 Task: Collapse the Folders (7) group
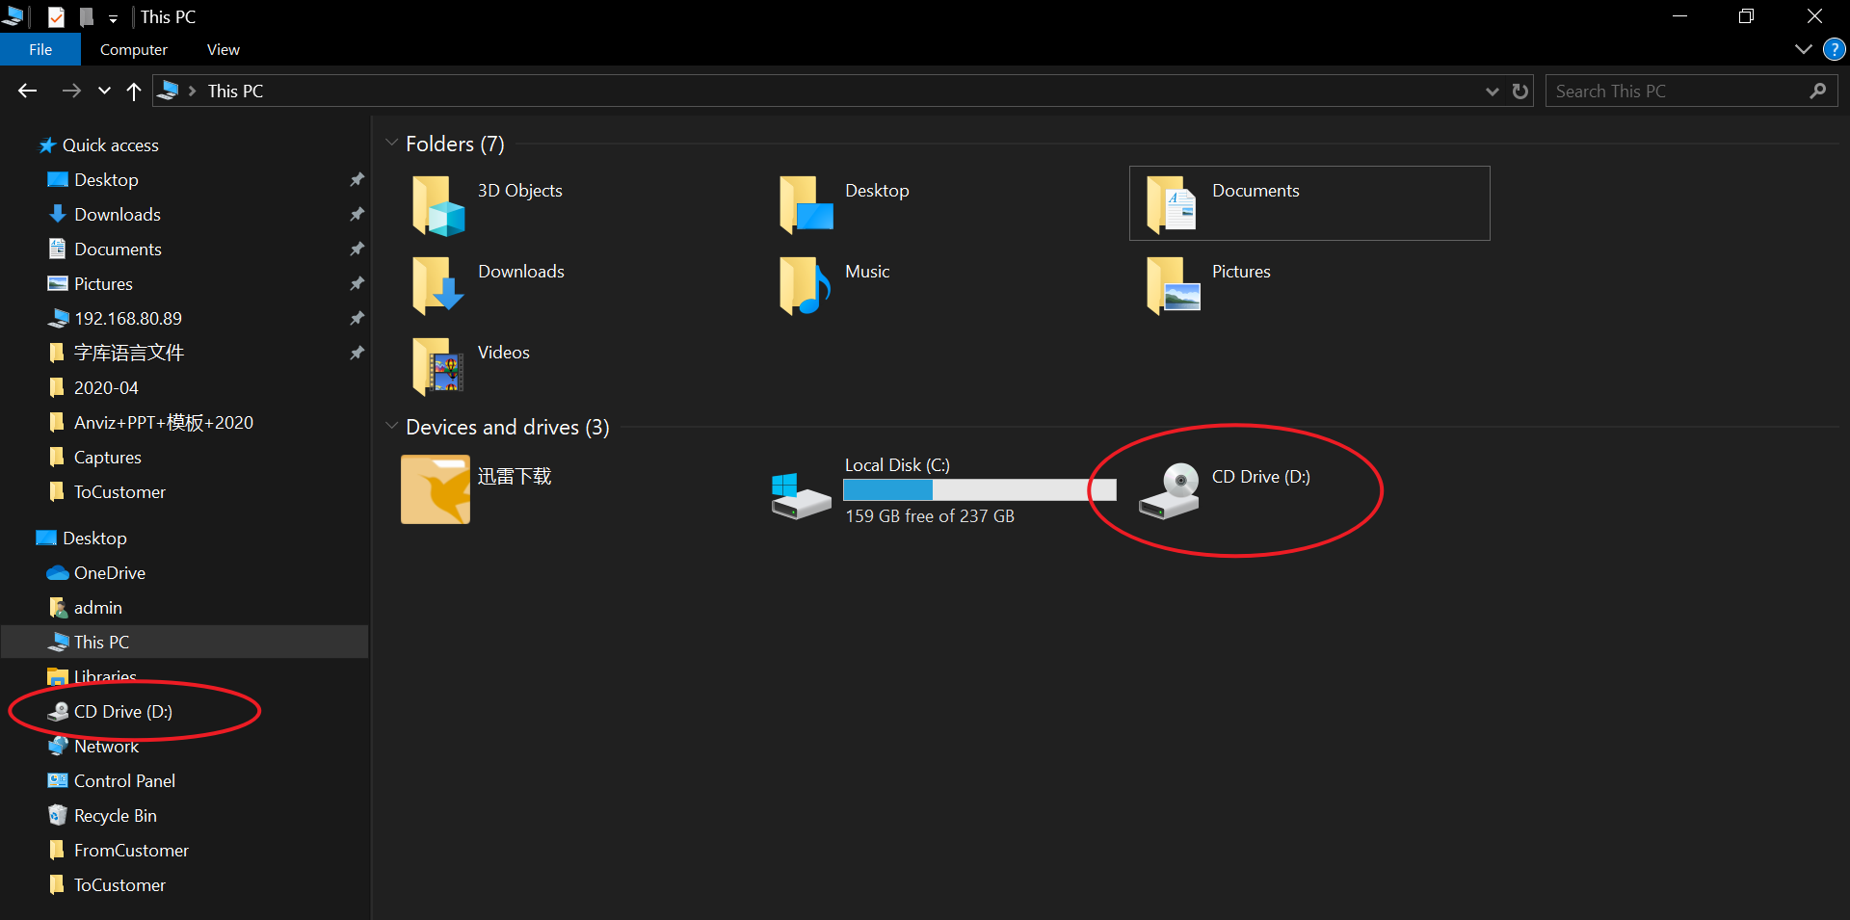pyautogui.click(x=392, y=144)
